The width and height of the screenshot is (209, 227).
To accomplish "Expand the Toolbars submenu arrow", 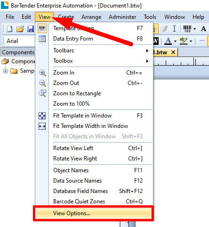I will 147,50.
